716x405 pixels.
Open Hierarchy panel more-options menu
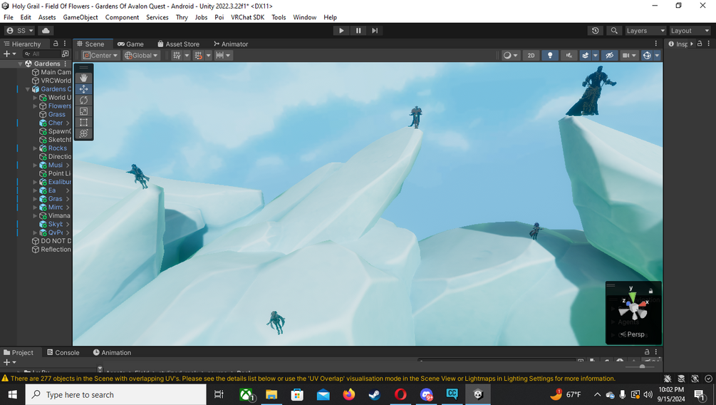tap(65, 43)
